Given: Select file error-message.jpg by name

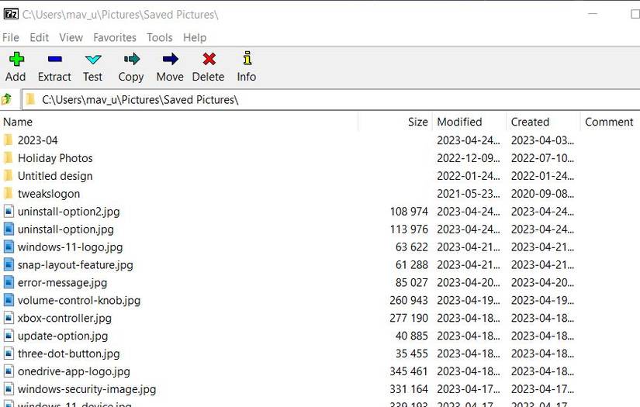Looking at the screenshot, I should [63, 283].
